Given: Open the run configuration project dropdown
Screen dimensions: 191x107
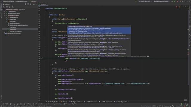Looking at the screenshot, I should pyautogui.click(x=162, y=1).
